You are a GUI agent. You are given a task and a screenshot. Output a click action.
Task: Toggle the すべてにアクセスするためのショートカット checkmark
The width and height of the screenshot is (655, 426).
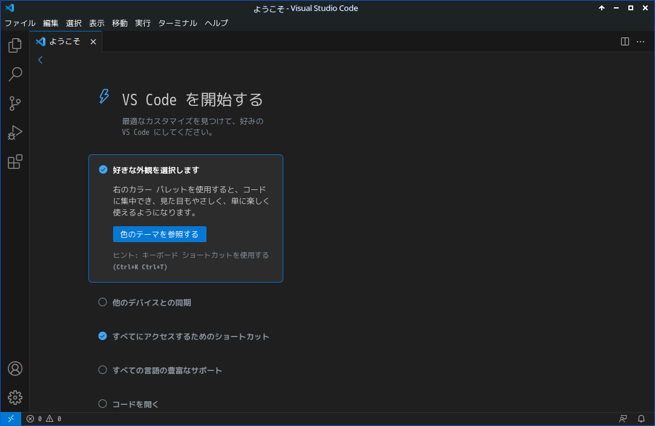(x=102, y=336)
